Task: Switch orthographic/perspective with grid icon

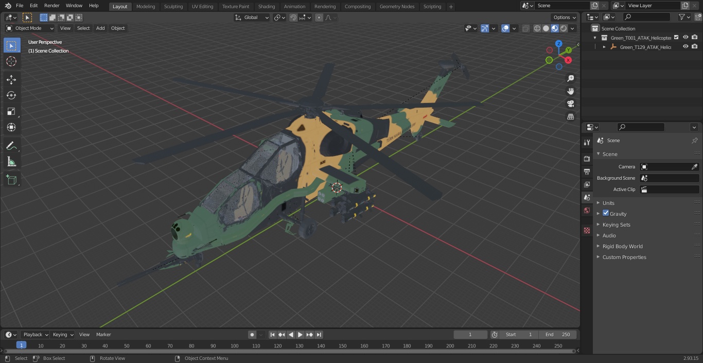Action: (x=570, y=116)
